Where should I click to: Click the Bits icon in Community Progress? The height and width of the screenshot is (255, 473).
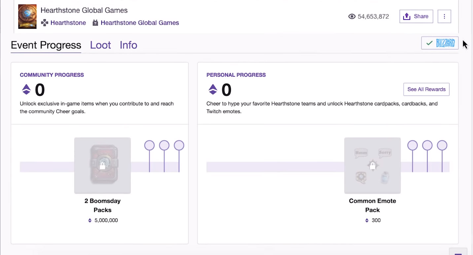[26, 90]
